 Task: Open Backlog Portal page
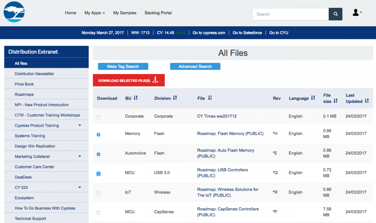[x=158, y=13]
